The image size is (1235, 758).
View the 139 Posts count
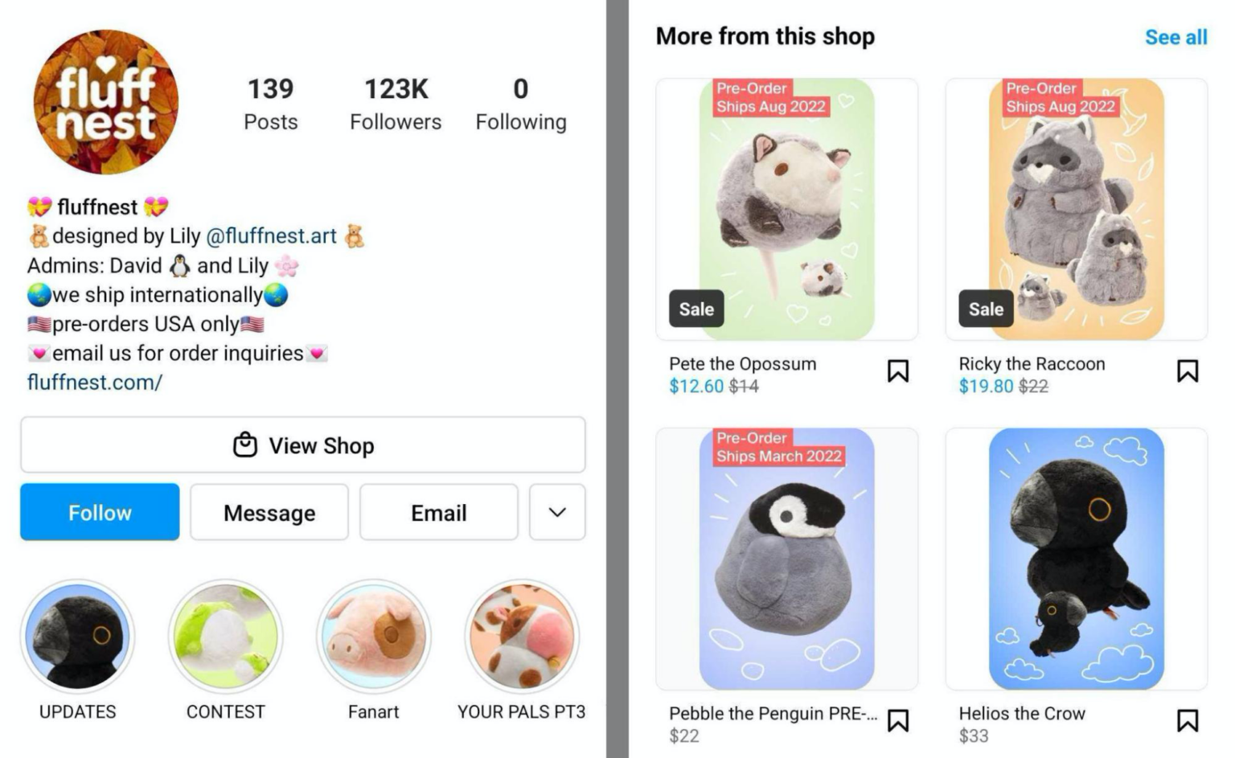(270, 103)
